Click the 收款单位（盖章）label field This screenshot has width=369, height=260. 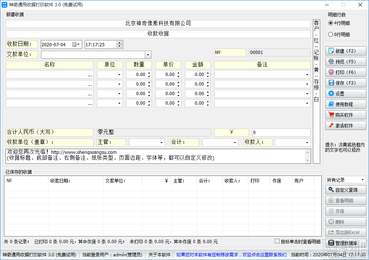pyautogui.click(x=50, y=142)
